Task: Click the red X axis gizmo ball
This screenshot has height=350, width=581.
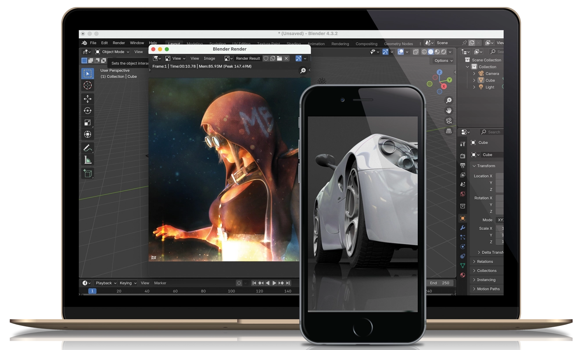Action: pos(444,86)
